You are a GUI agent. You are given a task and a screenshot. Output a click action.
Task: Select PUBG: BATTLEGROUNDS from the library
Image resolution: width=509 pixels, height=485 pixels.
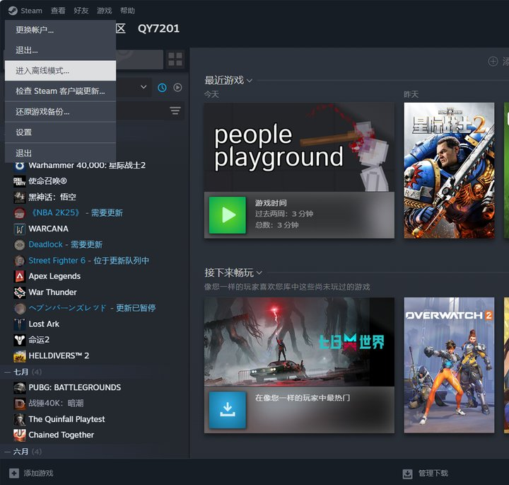click(x=74, y=387)
